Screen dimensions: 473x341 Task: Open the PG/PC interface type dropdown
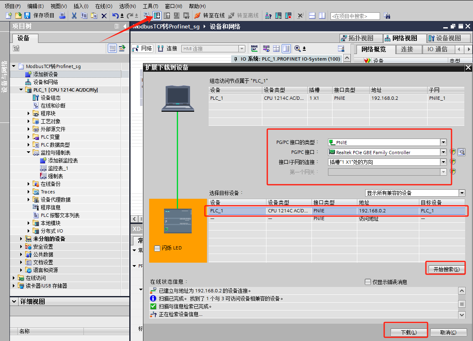click(443, 142)
